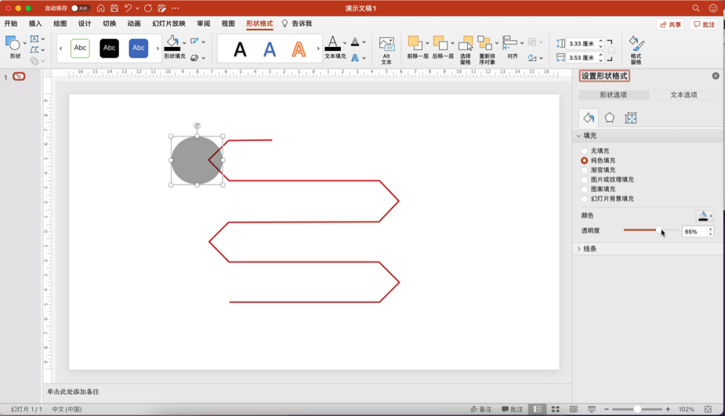Click the Alt Text icon in ribbon

tap(386, 46)
